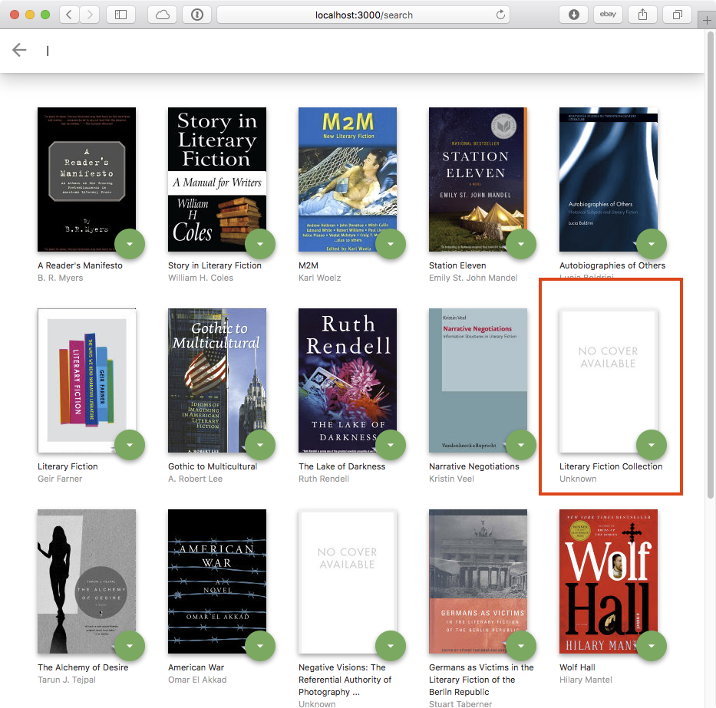Viewport: 716px width, 708px height.
Task: Click author text 'A. Robert Lee'
Action: [x=195, y=479]
